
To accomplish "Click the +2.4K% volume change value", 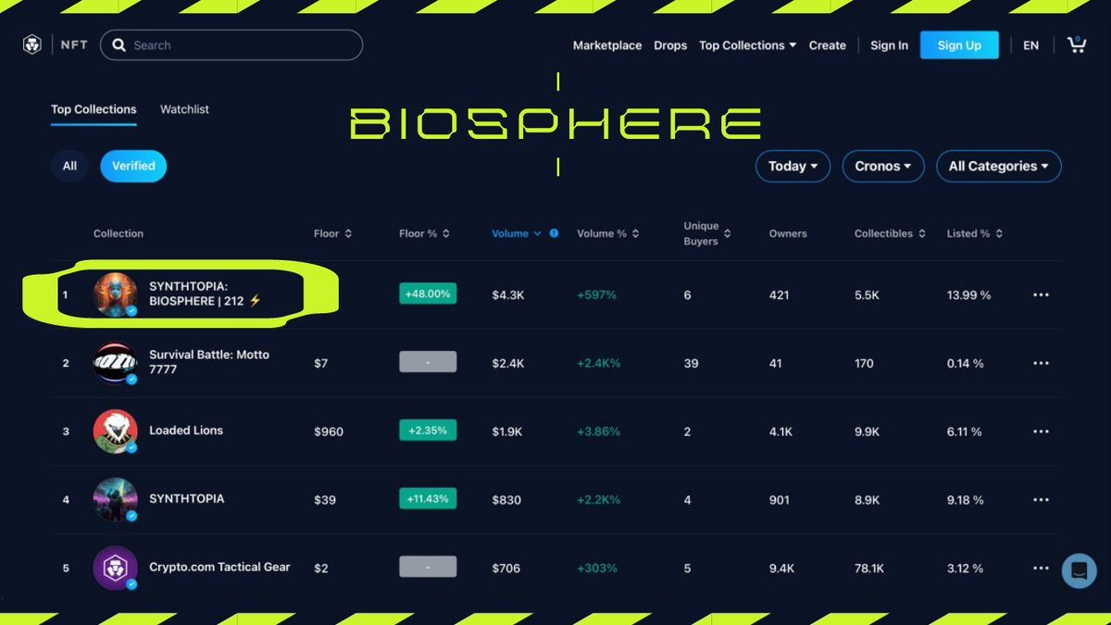I will (x=598, y=363).
